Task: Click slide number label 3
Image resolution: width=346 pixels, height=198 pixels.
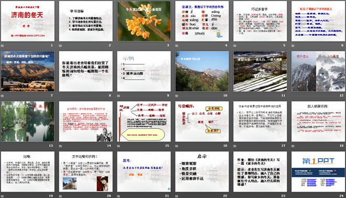Action: (x=168, y=46)
